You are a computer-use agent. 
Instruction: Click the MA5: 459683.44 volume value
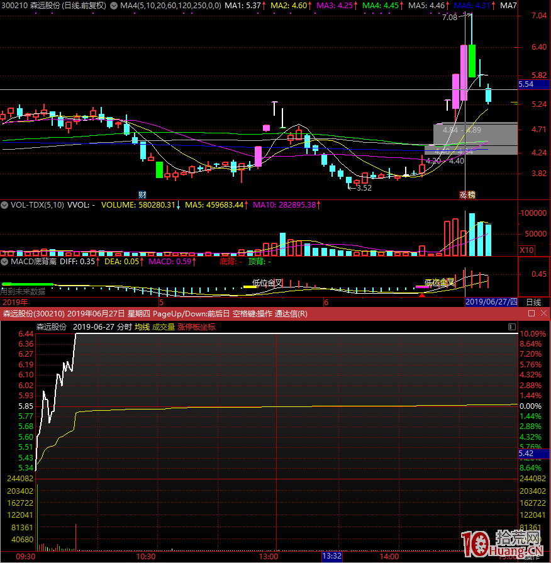click(214, 205)
